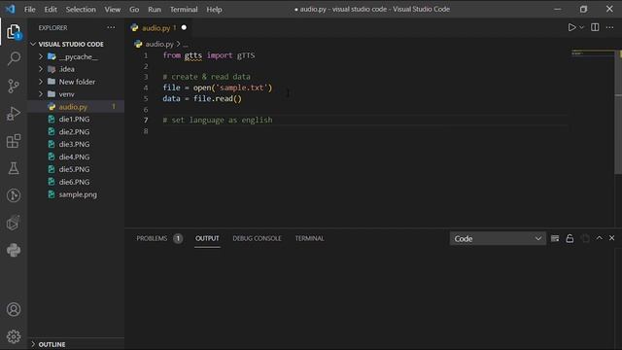
Task: Open the Git Graph circular icon in activity bar
Action: 14,195
